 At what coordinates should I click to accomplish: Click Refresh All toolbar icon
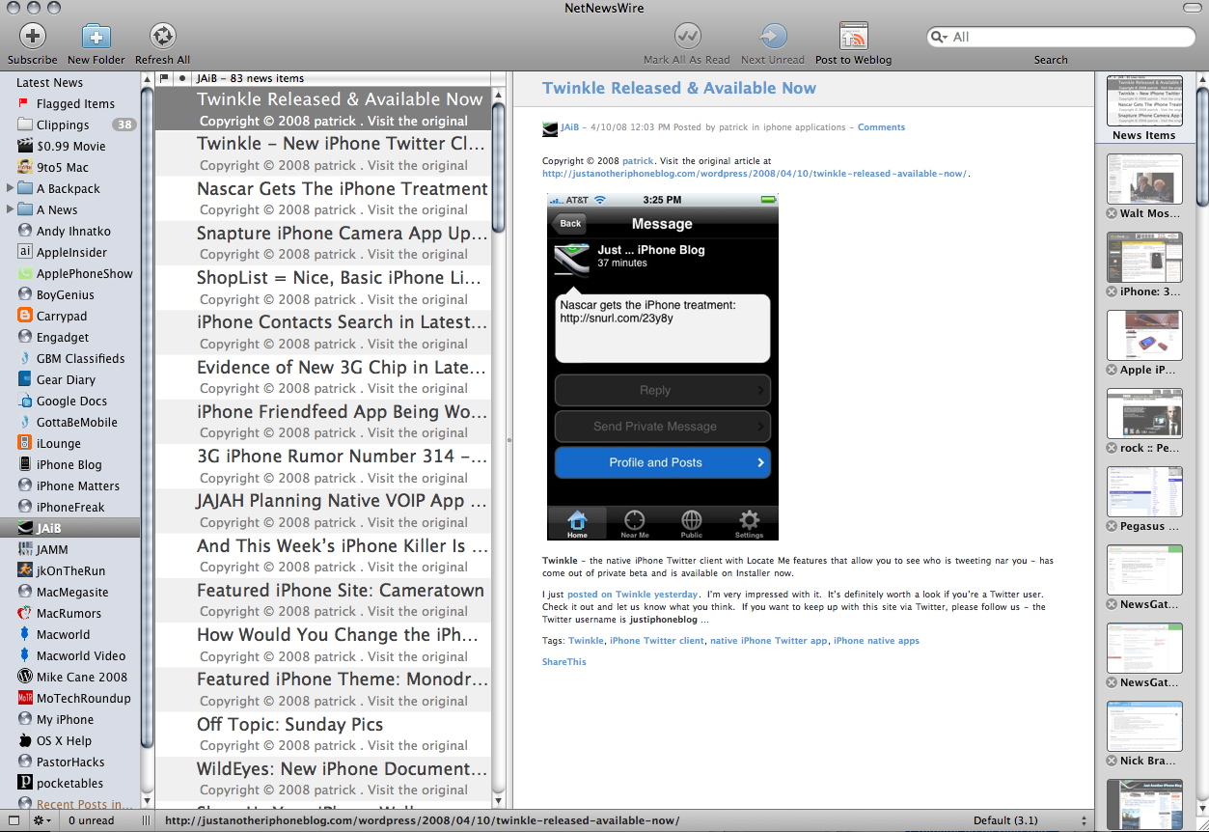tap(162, 37)
